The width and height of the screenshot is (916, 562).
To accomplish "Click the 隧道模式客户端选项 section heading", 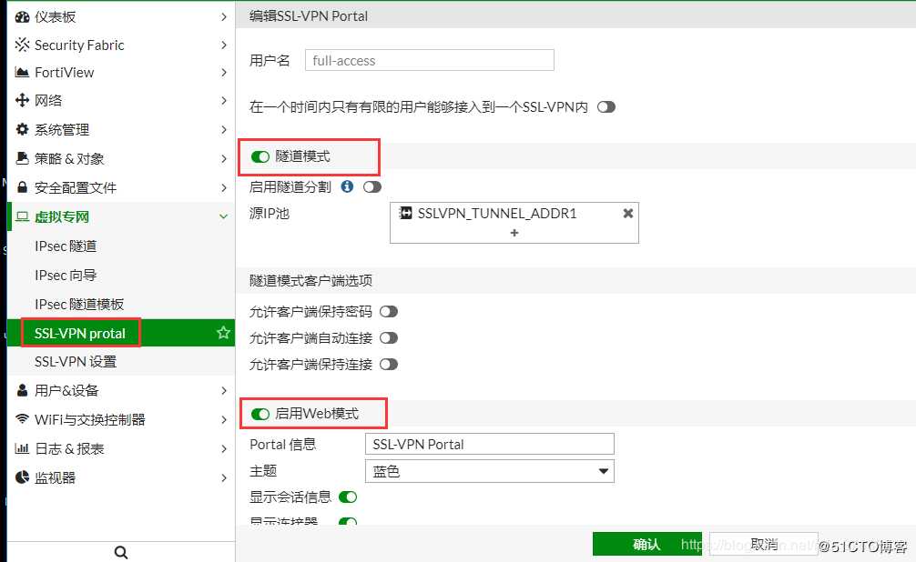I will (310, 281).
